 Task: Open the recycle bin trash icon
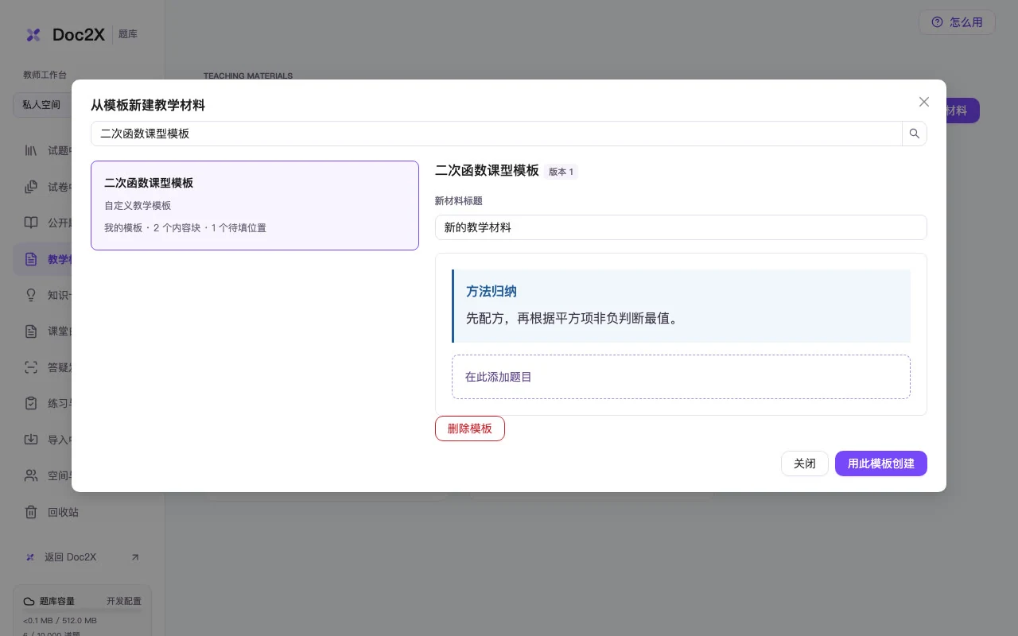(x=31, y=512)
